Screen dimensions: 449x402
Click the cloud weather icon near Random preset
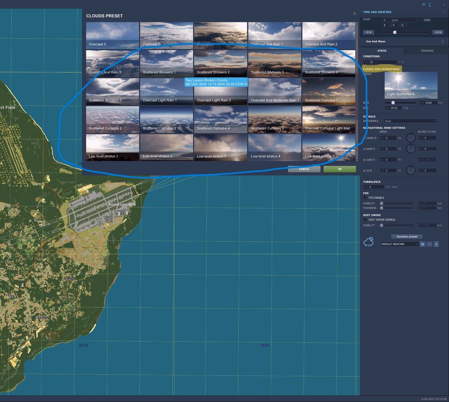[369, 242]
